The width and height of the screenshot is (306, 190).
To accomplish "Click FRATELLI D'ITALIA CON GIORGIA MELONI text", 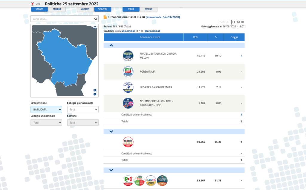I will point(158,56).
